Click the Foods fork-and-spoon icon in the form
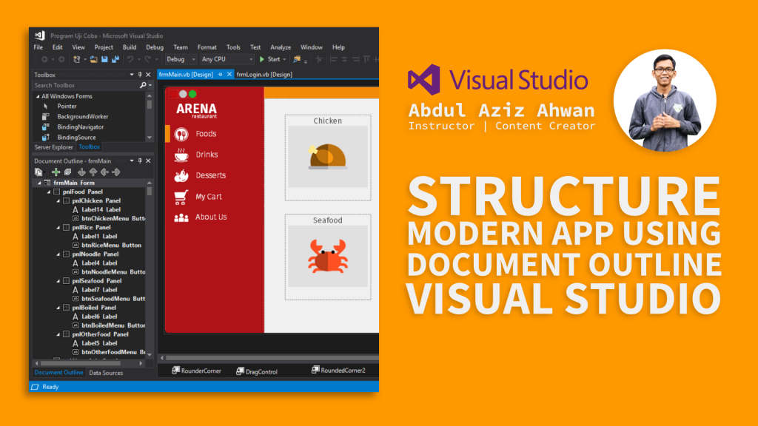This screenshot has width=758, height=426. pyautogui.click(x=181, y=134)
